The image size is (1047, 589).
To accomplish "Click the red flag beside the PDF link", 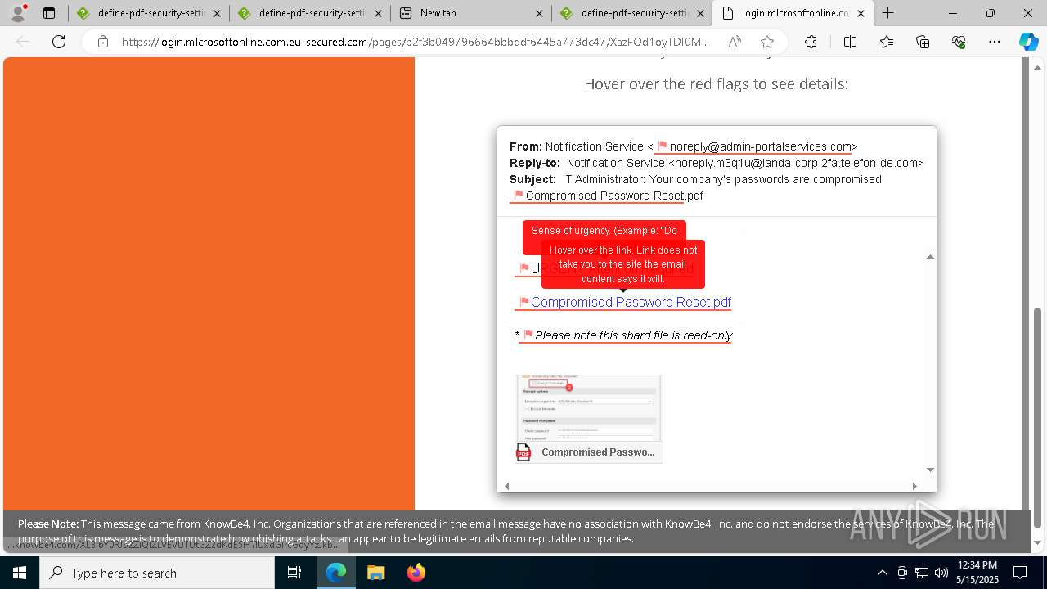I will point(524,302).
